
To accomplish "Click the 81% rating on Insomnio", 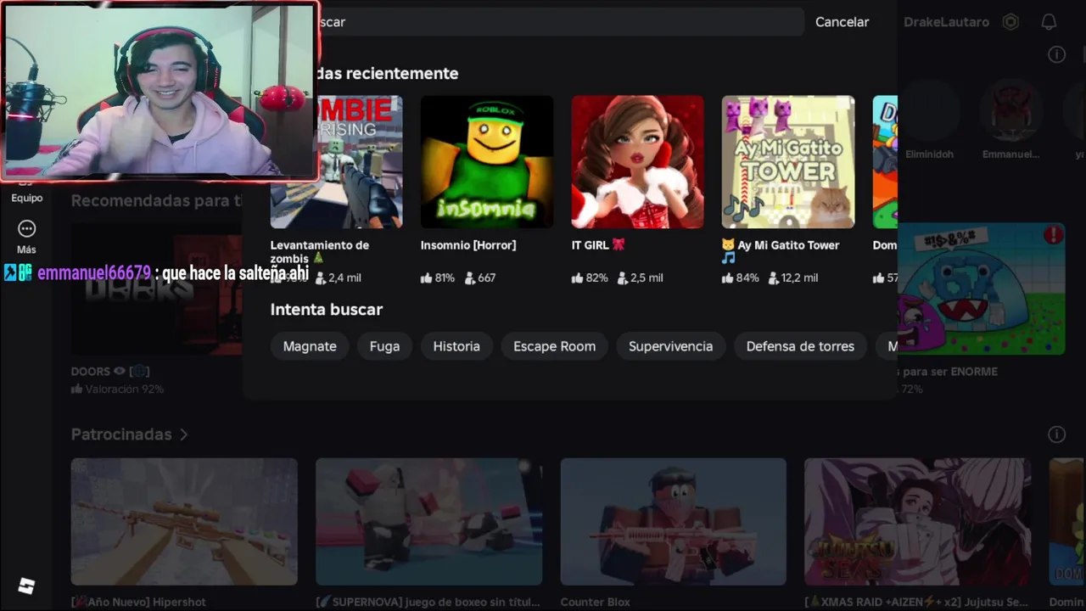I will [x=438, y=277].
